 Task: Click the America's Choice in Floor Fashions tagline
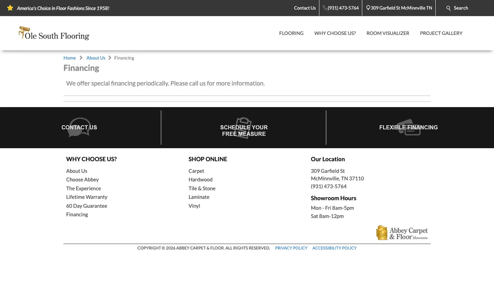pos(63,8)
